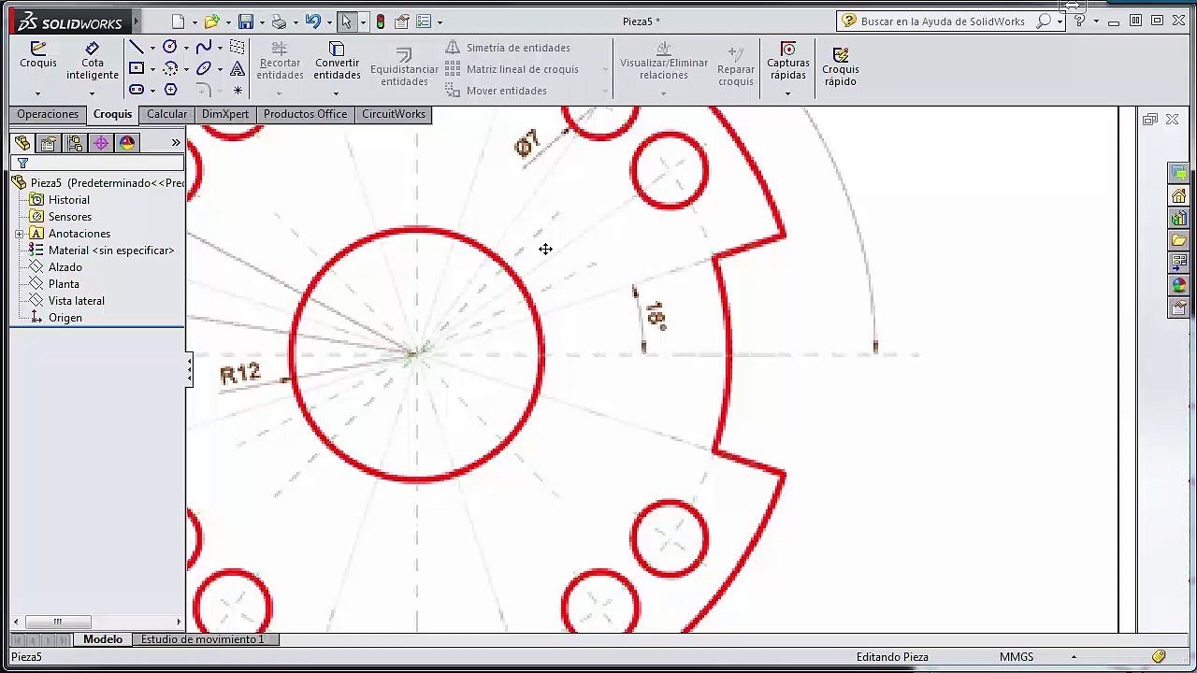The image size is (1197, 673).
Task: Select the Ellipse sketch tool
Action: pos(204,68)
